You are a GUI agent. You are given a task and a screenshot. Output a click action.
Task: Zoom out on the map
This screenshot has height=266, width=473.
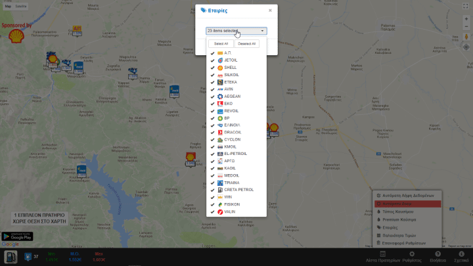click(x=466, y=26)
